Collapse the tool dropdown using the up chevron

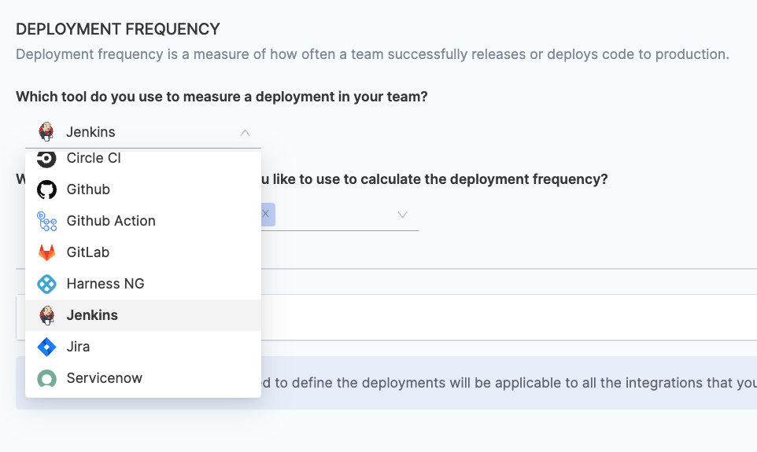[x=245, y=132]
